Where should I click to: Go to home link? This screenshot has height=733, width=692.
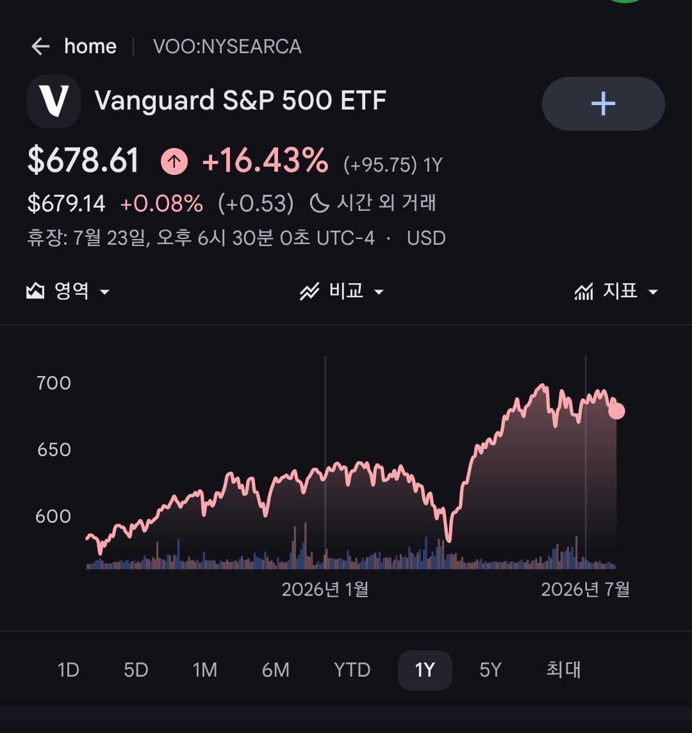(90, 46)
